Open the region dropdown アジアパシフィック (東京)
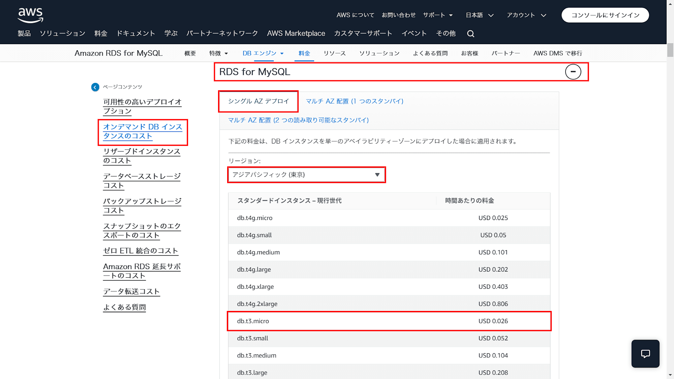 pos(306,175)
